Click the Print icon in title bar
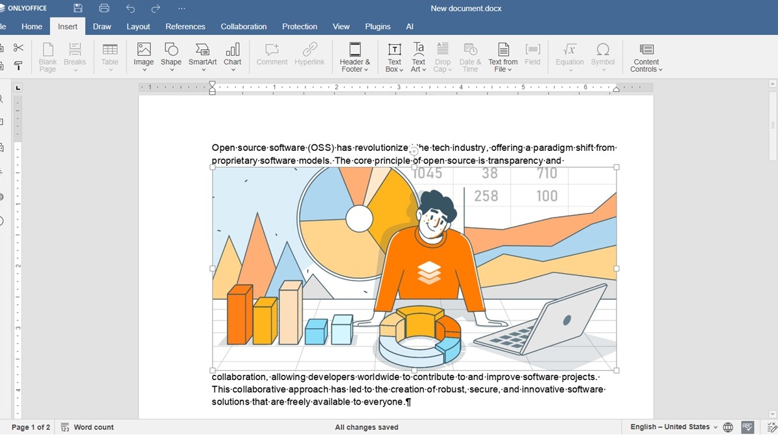The height and width of the screenshot is (437, 778). [104, 8]
